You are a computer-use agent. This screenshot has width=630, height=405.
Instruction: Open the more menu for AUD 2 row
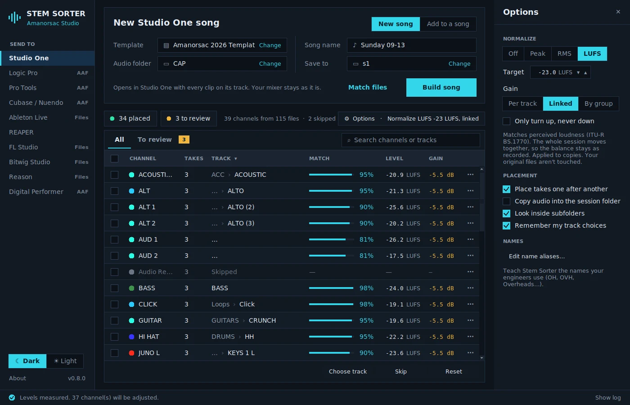click(x=470, y=256)
